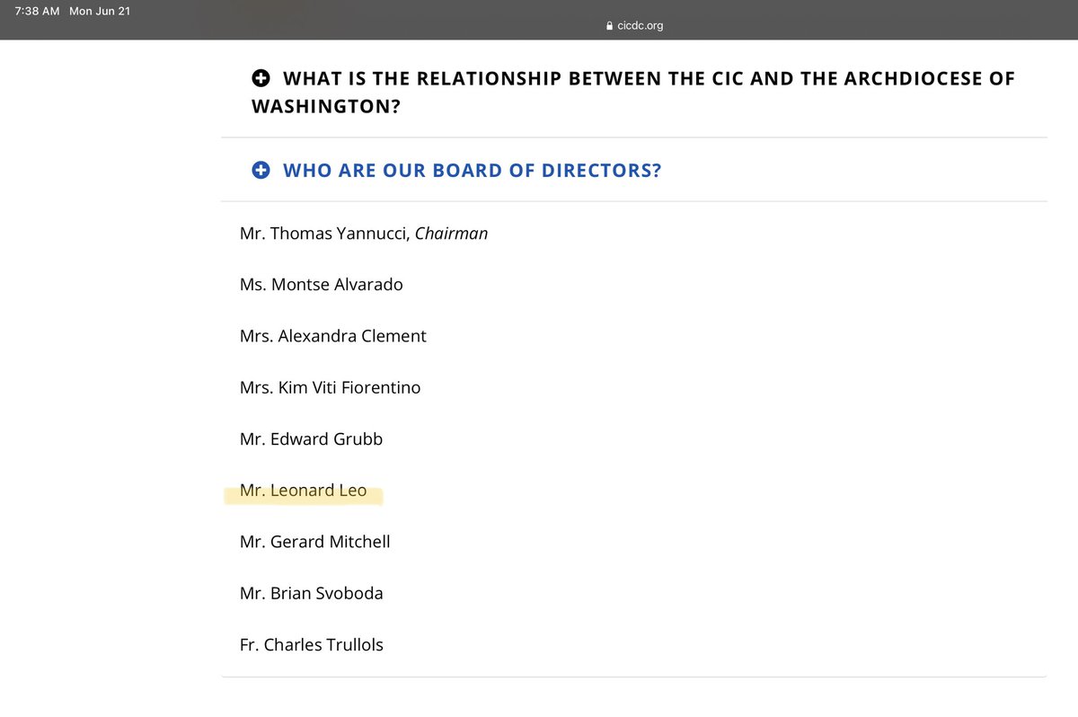The height and width of the screenshot is (717, 1078).
Task: Tap the padlock icon in the address bar
Action: [x=611, y=26]
